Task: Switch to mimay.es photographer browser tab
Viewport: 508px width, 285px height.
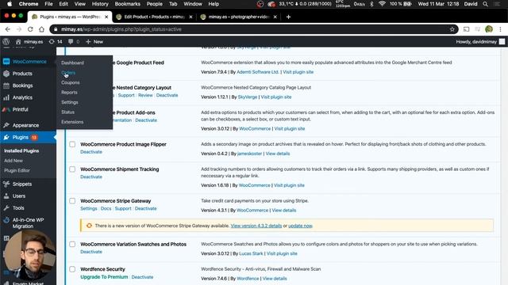Action: pos(238,17)
